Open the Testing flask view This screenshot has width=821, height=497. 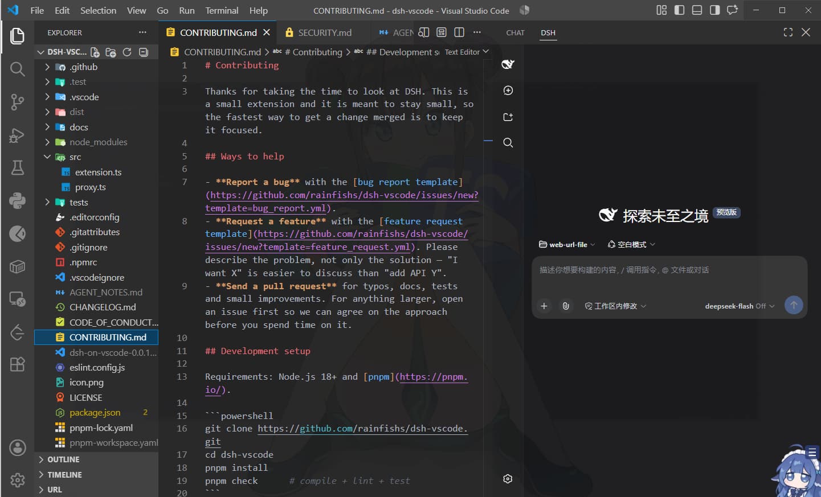coord(17,167)
